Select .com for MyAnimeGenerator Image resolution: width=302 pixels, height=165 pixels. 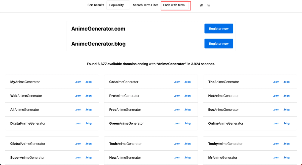pyautogui.click(x=78, y=82)
